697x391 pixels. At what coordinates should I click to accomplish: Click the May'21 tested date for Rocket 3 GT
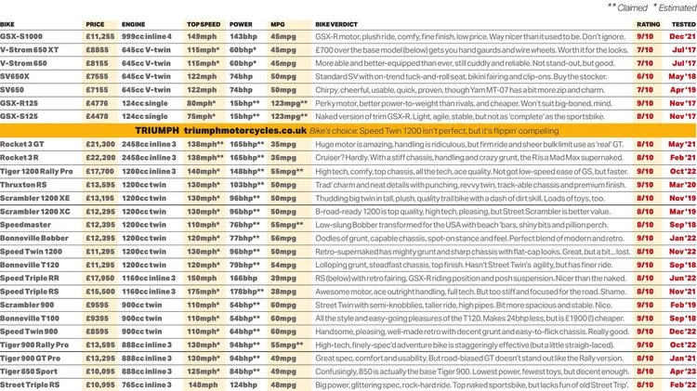tap(682, 144)
